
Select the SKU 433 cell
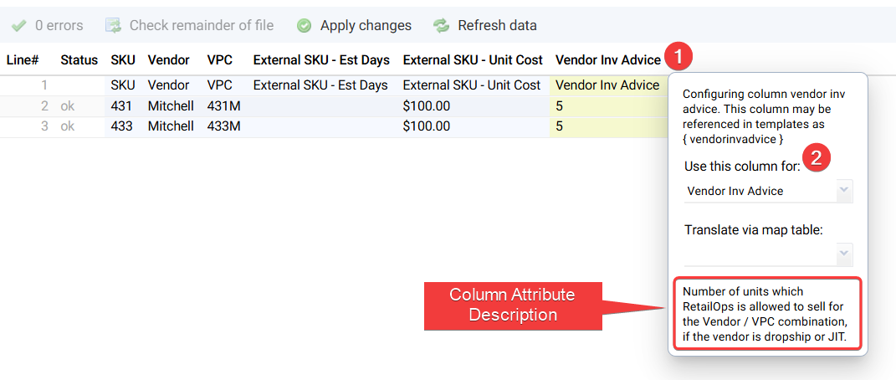[x=123, y=126]
